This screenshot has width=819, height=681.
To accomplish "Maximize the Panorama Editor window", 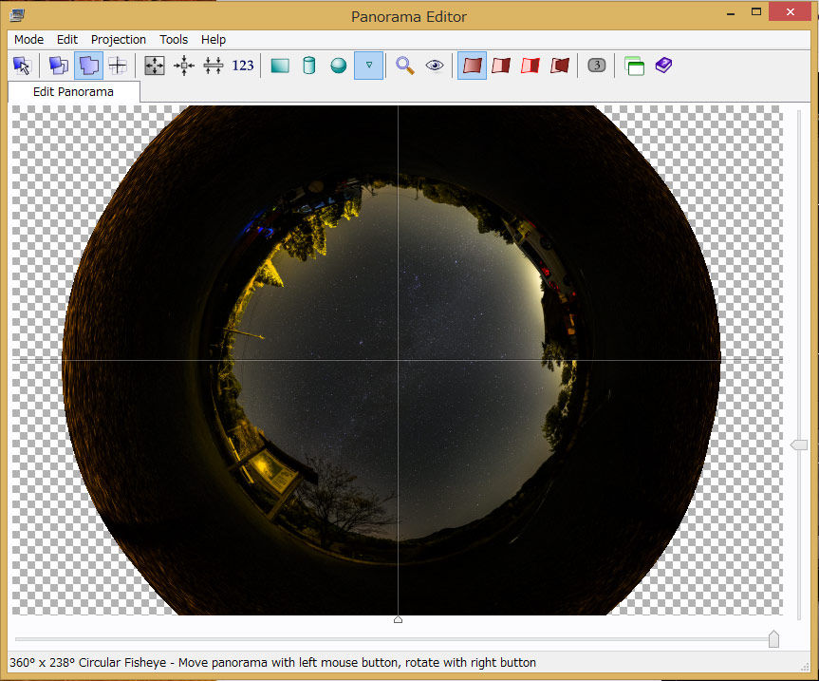I will click(755, 12).
